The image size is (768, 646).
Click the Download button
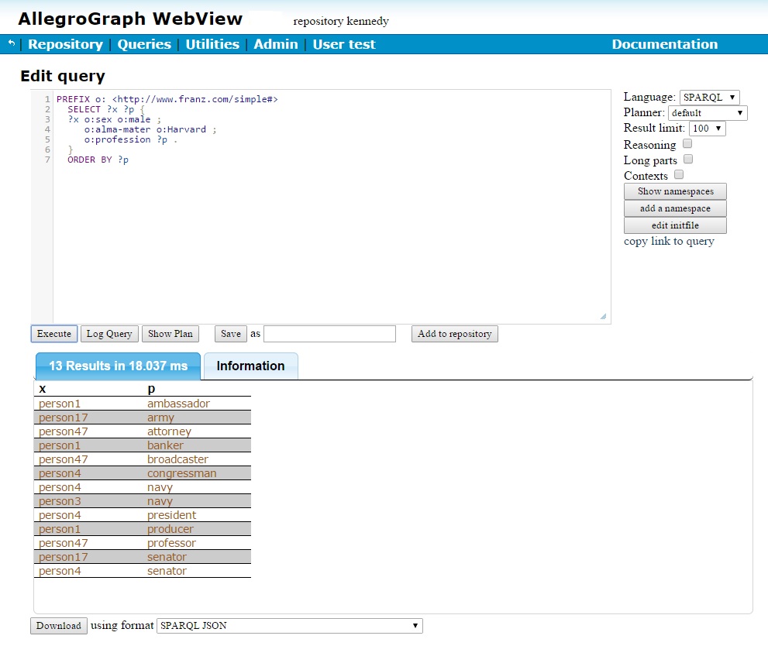(59, 626)
